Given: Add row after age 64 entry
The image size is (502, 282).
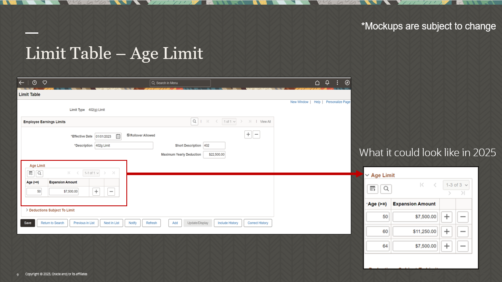Looking at the screenshot, I should tap(446, 246).
